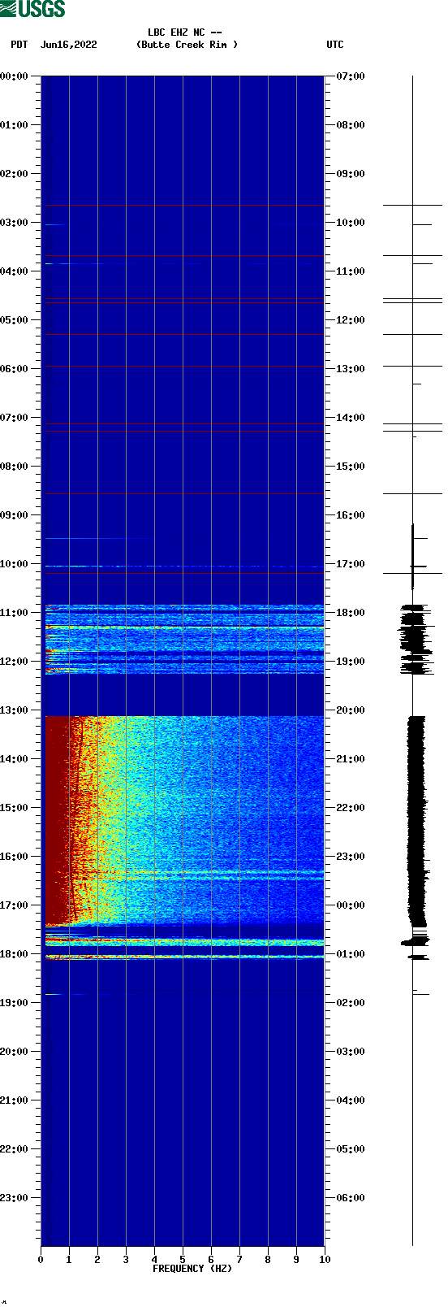Click the 09:00 PDT time label
Viewport: 448px width, 1311px height.
(x=15, y=515)
